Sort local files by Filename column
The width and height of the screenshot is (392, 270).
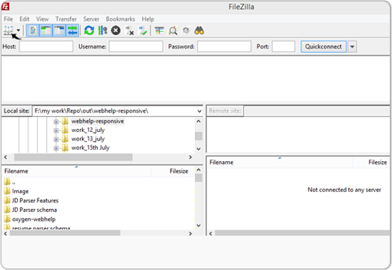77,171
